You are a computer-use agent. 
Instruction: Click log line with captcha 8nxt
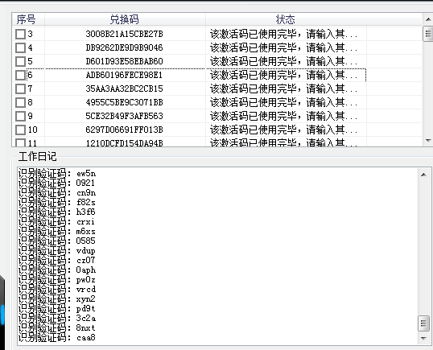tap(57, 328)
